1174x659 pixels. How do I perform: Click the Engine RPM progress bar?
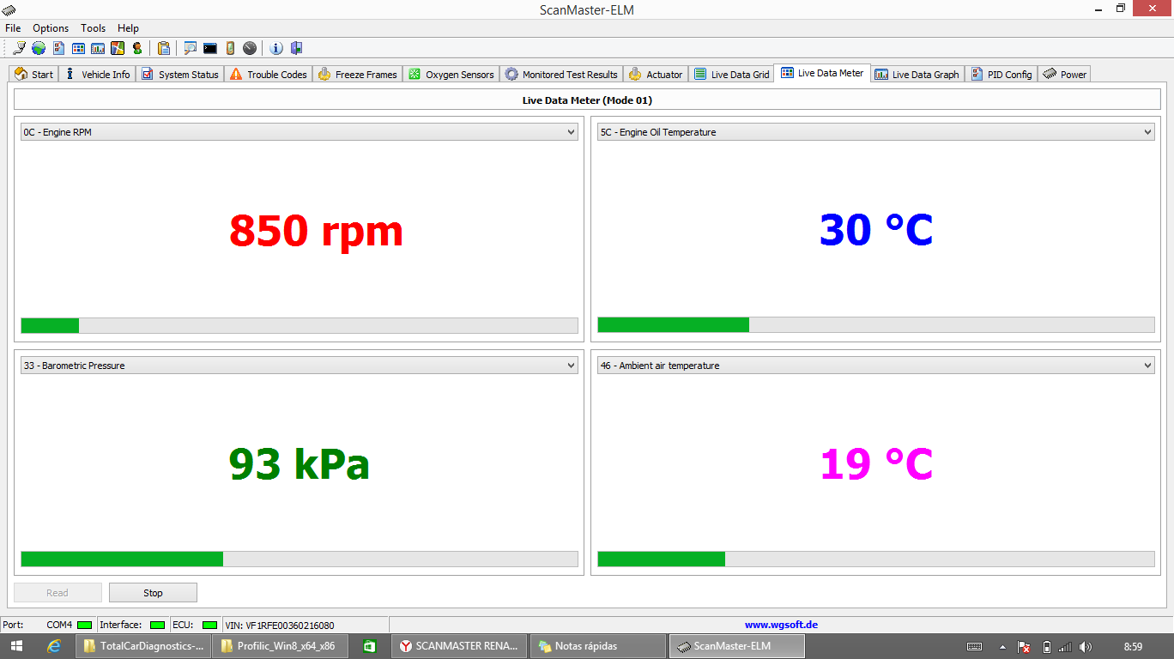299,325
